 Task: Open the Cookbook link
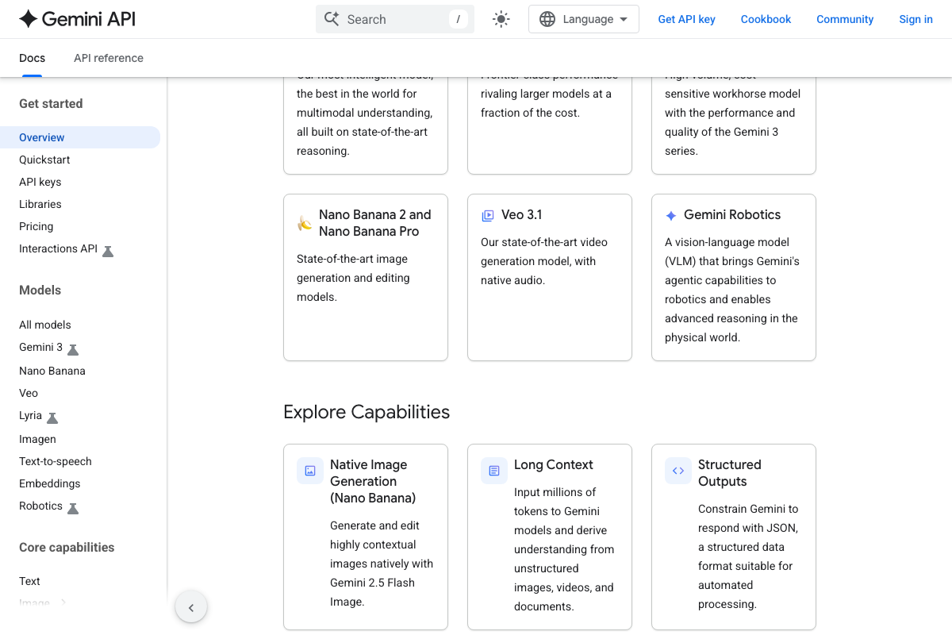click(766, 19)
